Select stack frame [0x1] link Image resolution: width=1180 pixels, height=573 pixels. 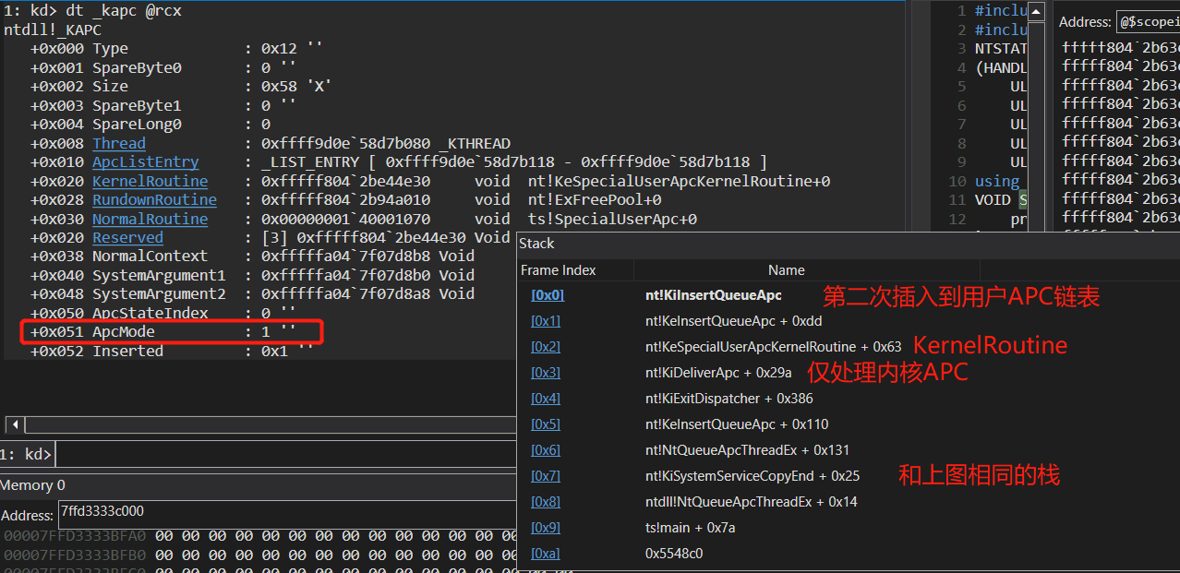coord(548,321)
